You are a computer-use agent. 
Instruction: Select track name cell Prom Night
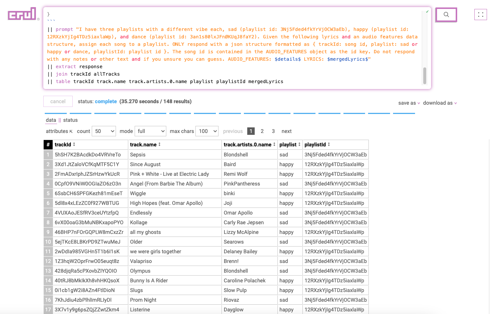175,300
